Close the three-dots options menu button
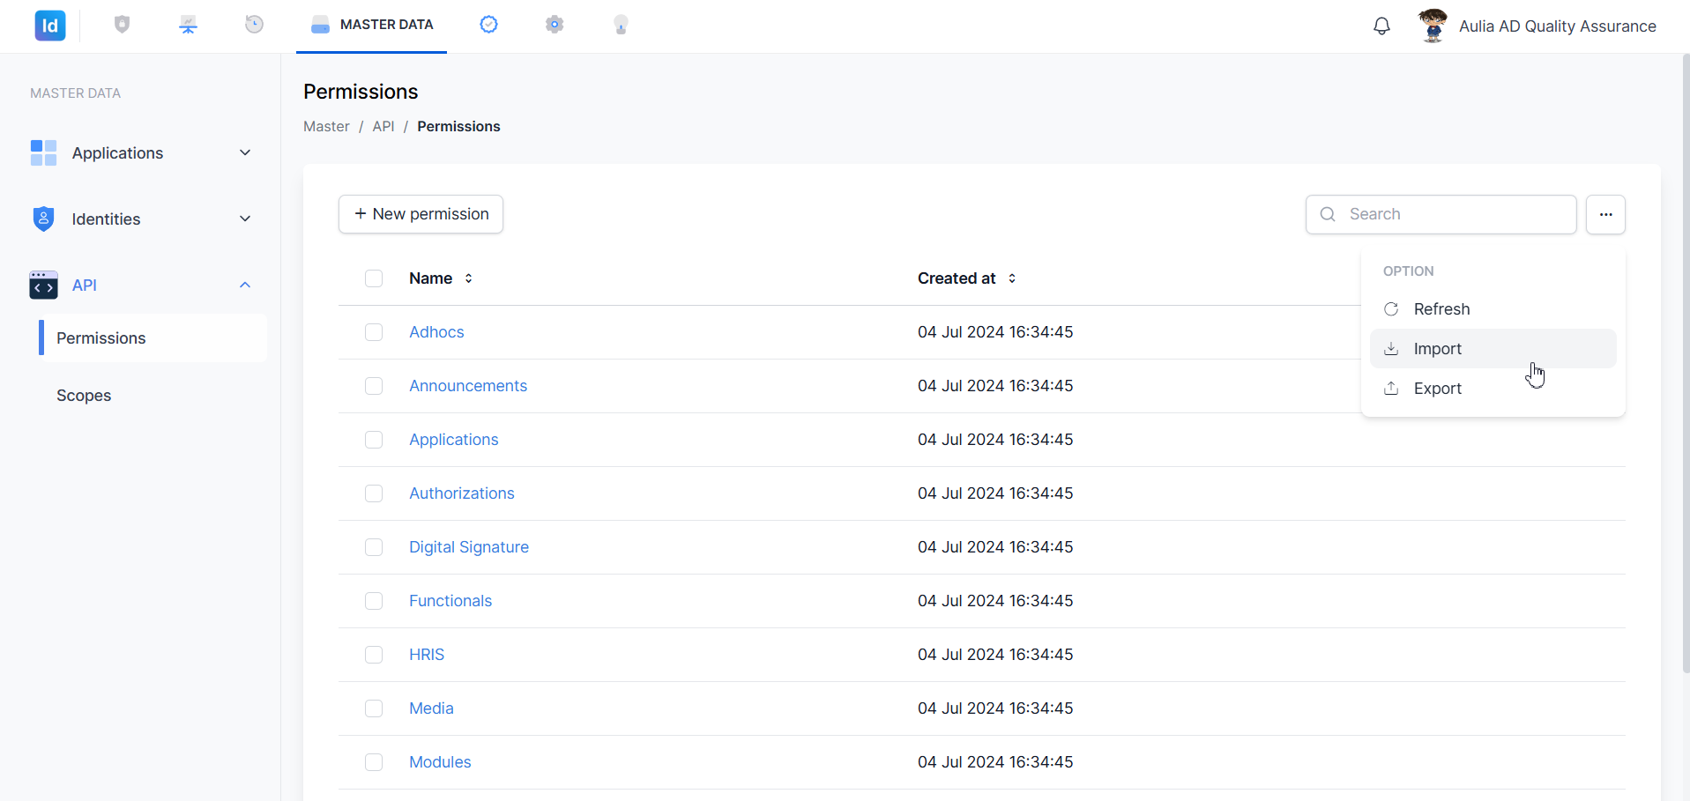 [1605, 214]
